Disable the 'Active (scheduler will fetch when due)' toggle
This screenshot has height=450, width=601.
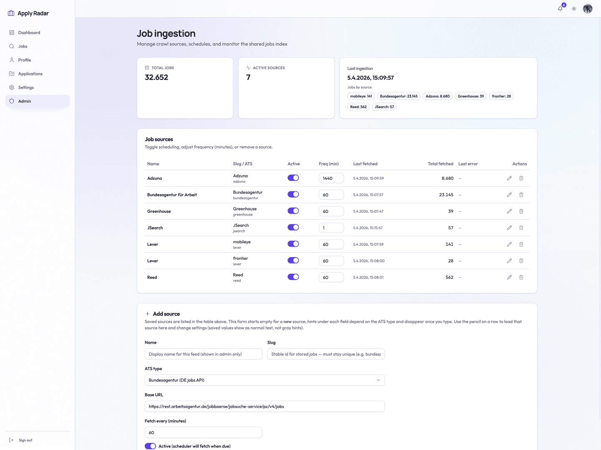pyautogui.click(x=150, y=446)
